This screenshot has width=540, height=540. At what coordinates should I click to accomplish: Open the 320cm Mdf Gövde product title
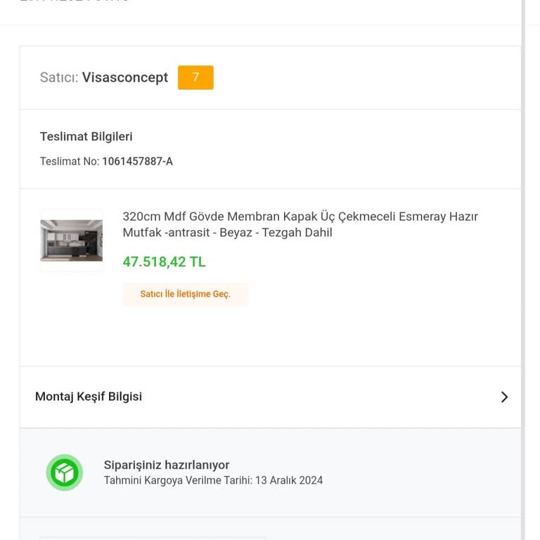tap(300, 217)
